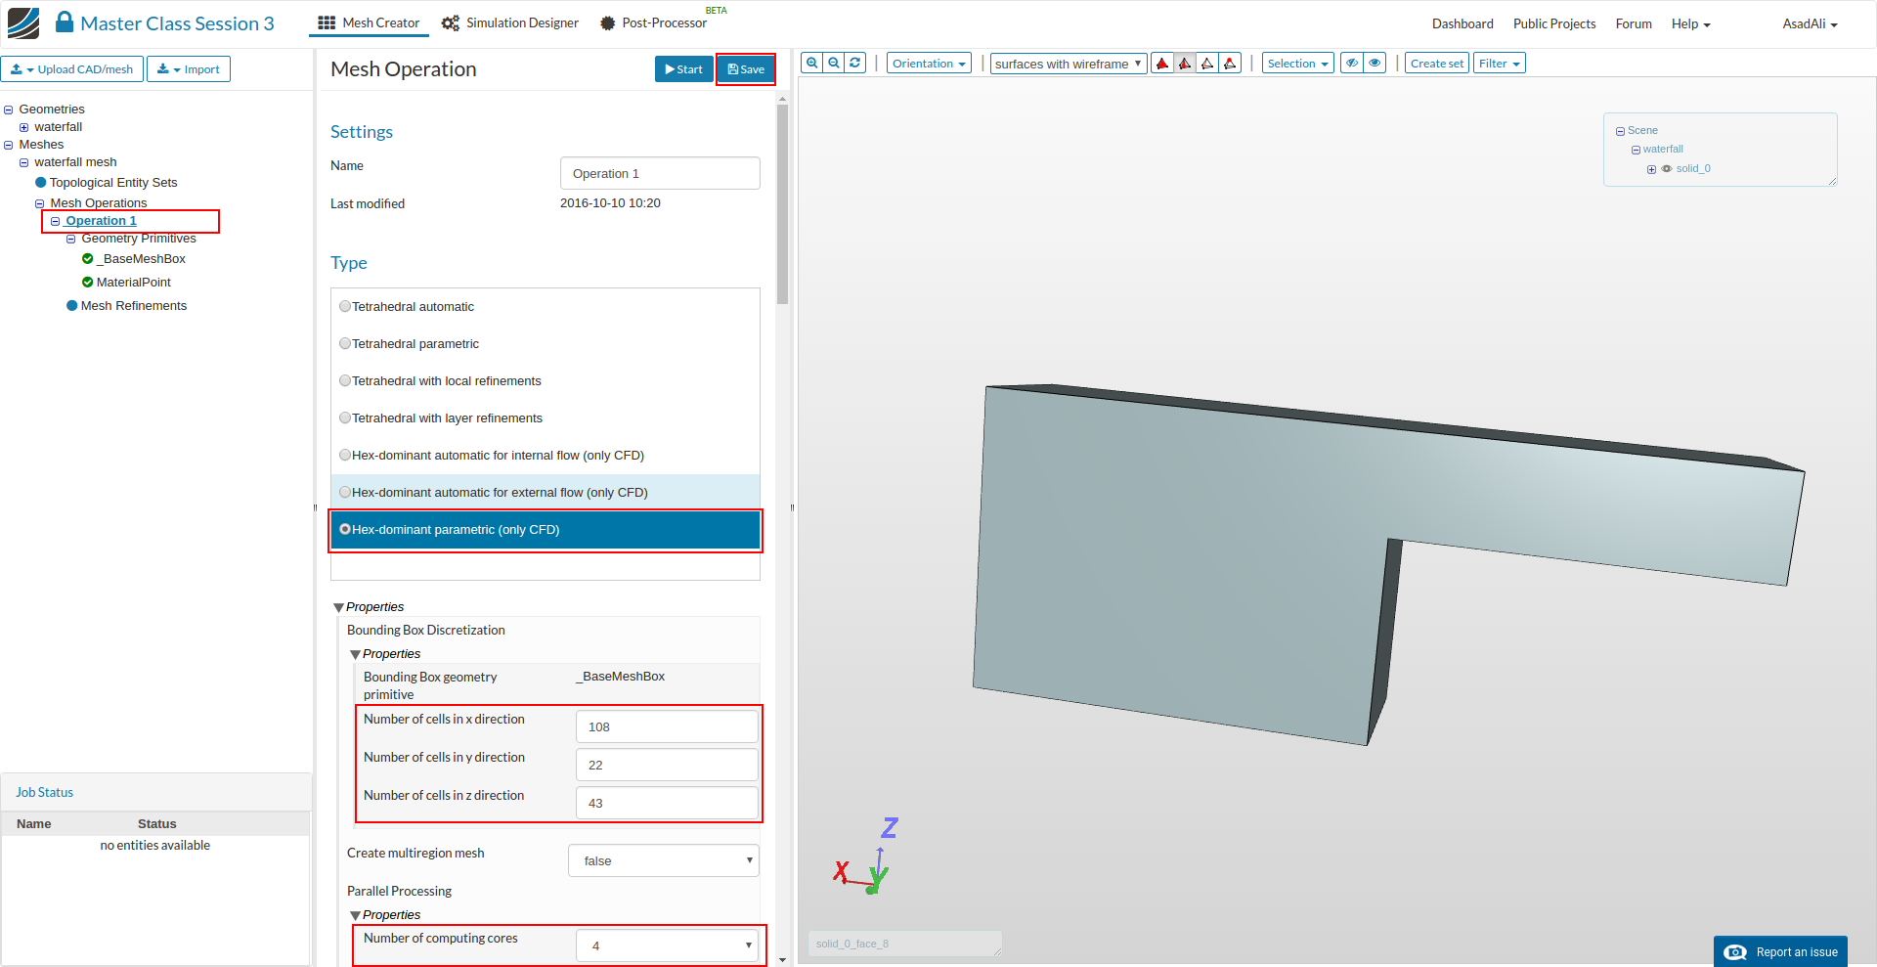Open Public Projects
This screenshot has height=967, width=1877.
1554,23
